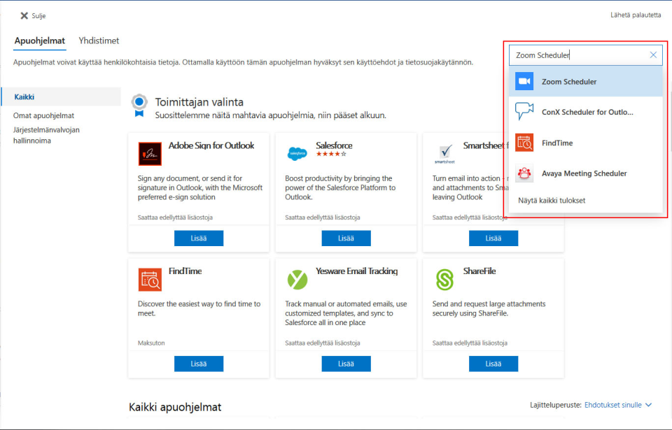Add FindTime using its Lisää button
Viewport: 672px width, 430px height.
pyautogui.click(x=198, y=364)
